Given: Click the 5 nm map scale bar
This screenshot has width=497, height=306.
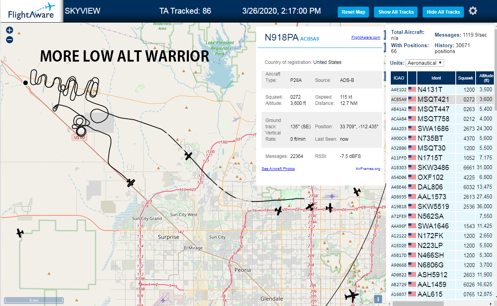Looking at the screenshot, I should [34, 301].
